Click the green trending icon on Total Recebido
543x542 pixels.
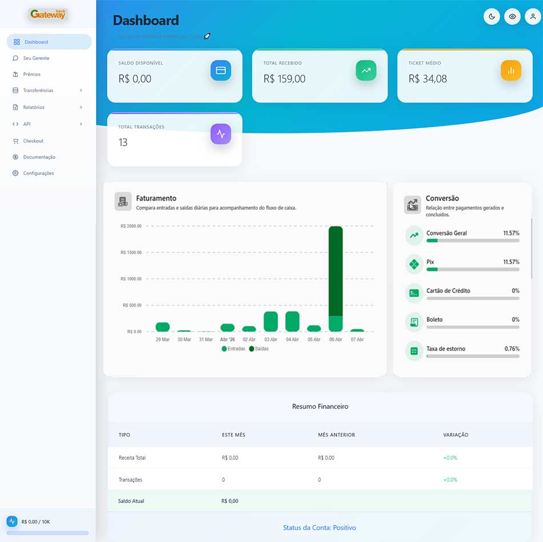366,70
